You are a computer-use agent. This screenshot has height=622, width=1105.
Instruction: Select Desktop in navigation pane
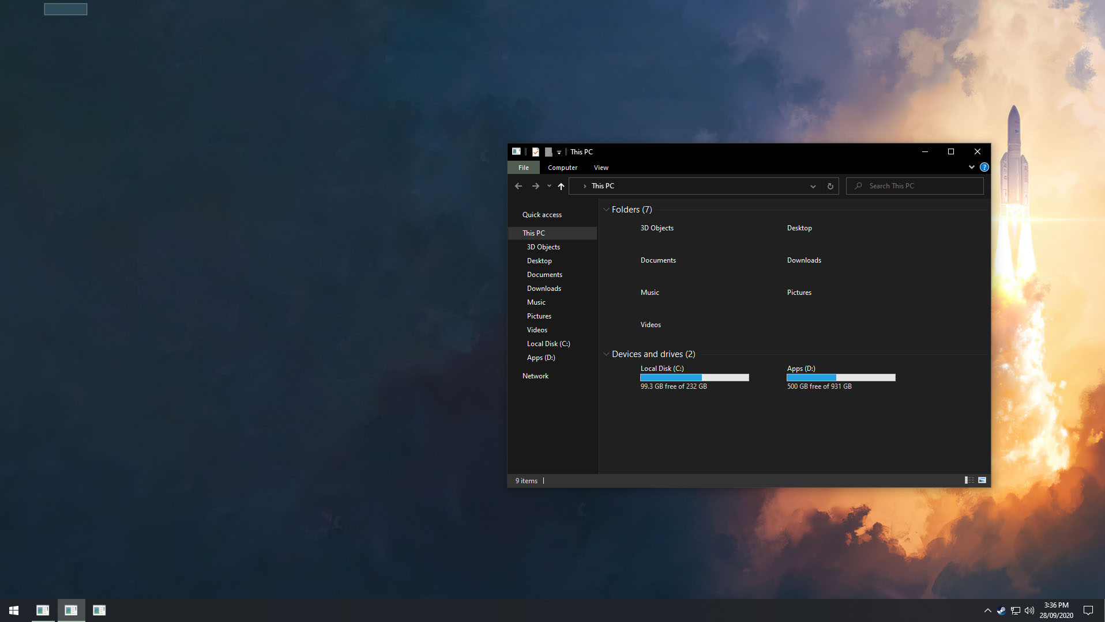[539, 261]
